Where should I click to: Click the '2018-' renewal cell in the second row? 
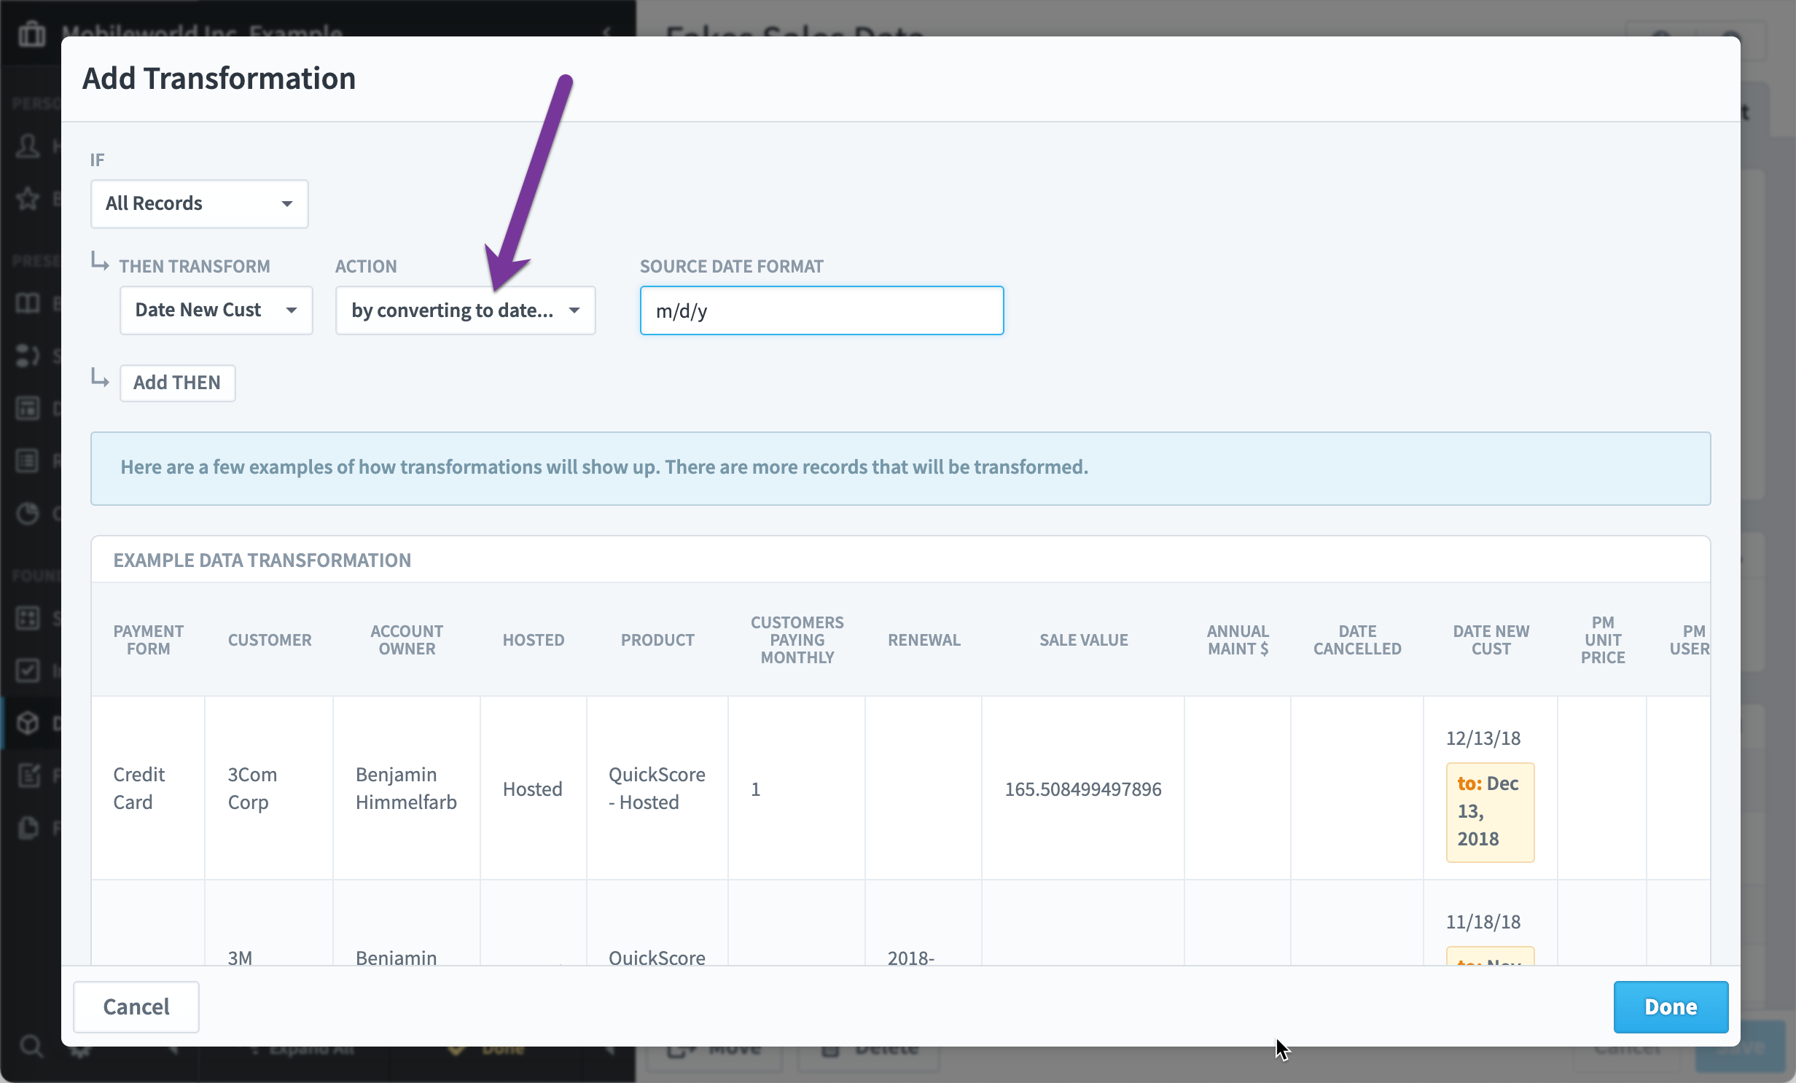tap(910, 957)
